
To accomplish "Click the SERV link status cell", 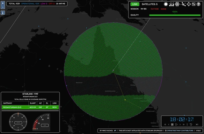I will (x=55, y=107).
